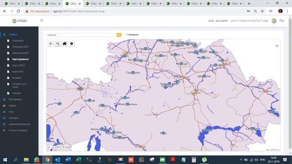The width and height of the screenshot is (292, 164).
Task: Open a new browser tab with plus
Action: click(249, 4)
